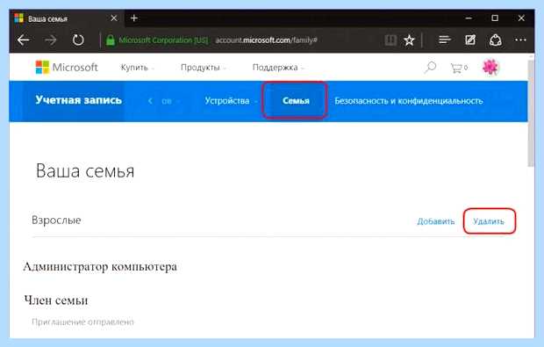Click the address bar URL

tap(267, 40)
